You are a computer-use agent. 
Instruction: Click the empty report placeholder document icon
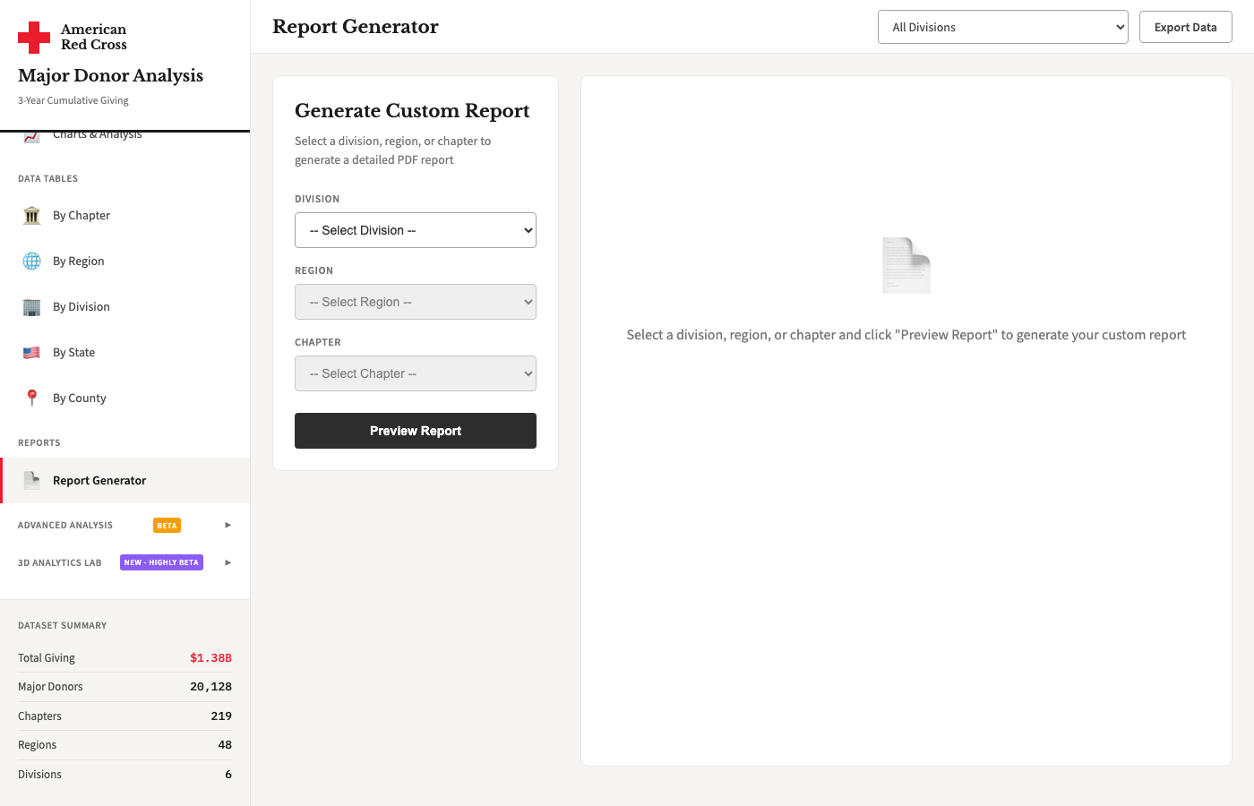pos(906,265)
